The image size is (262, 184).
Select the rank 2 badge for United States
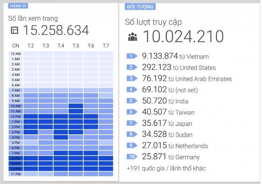pyautogui.click(x=132, y=67)
